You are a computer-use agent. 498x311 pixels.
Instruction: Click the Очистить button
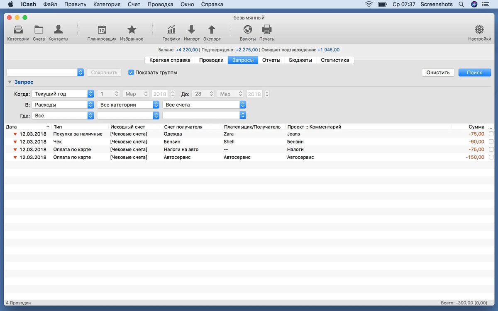pos(438,73)
